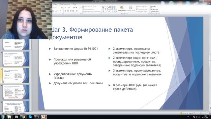
Task: Open Google Chrome from the taskbar
Action: pos(23,117)
